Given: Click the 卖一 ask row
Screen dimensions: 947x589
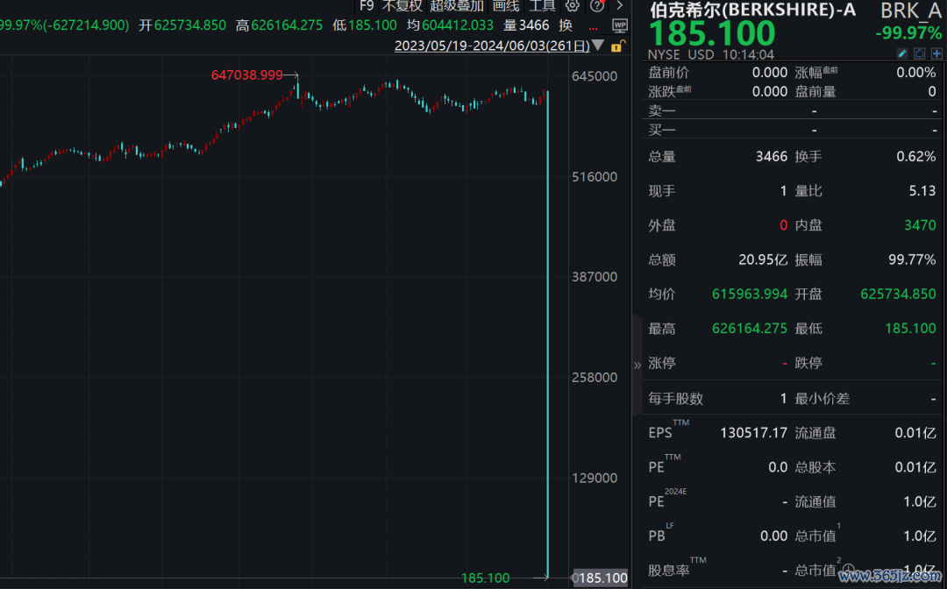Looking at the screenshot, I should pyautogui.click(x=793, y=111).
